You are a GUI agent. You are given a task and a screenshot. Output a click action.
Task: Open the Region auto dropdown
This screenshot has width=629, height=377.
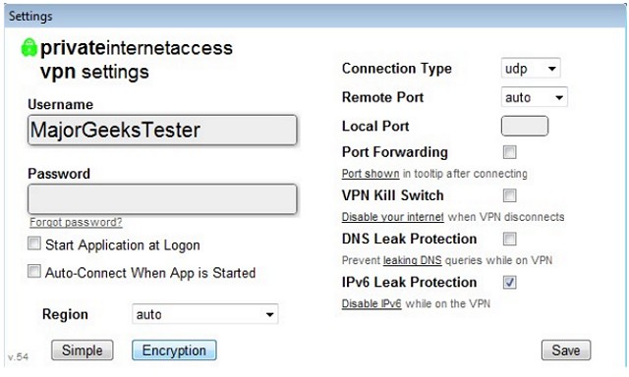[205, 314]
